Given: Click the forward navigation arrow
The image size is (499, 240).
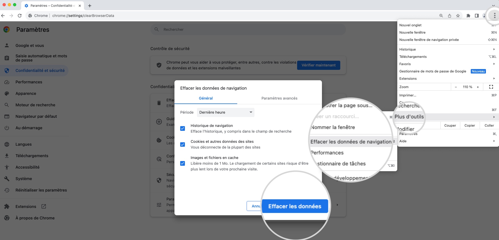Looking at the screenshot, I should tap(11, 16).
